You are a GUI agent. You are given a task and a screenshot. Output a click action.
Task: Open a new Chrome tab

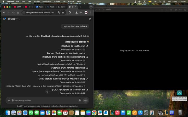80,7
